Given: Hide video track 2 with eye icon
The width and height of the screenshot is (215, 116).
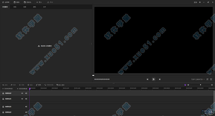Looking at the screenshot, I should (x=22, y=93).
